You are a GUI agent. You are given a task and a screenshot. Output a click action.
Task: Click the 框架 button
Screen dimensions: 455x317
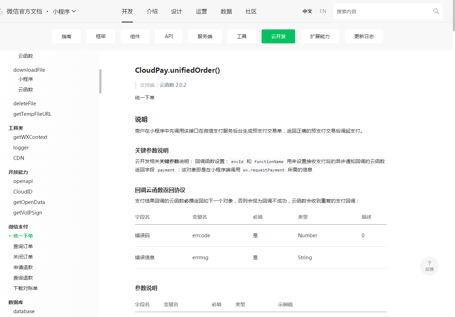101,36
